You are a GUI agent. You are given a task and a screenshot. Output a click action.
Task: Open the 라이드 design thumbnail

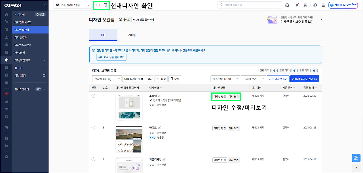tap(129, 139)
